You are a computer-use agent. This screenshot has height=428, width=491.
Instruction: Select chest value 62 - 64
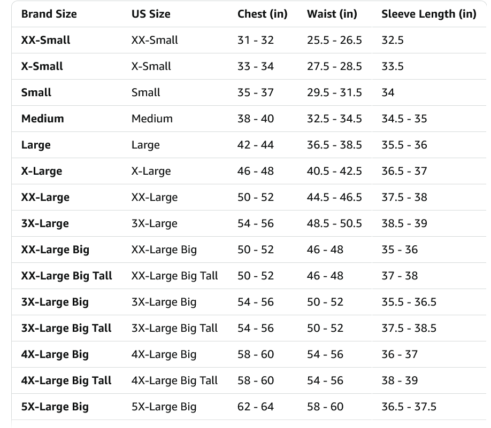[x=255, y=407]
